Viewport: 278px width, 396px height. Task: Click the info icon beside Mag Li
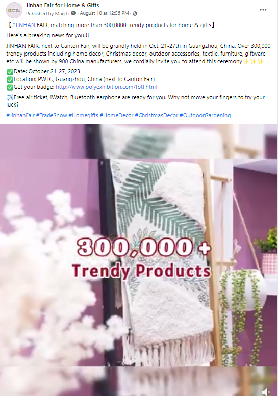click(x=73, y=13)
